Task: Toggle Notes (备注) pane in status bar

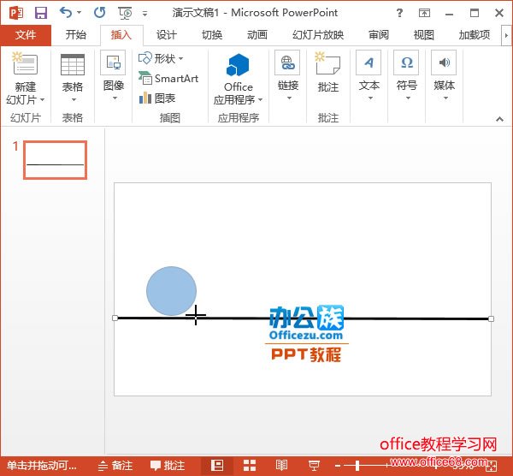Action: click(115, 466)
